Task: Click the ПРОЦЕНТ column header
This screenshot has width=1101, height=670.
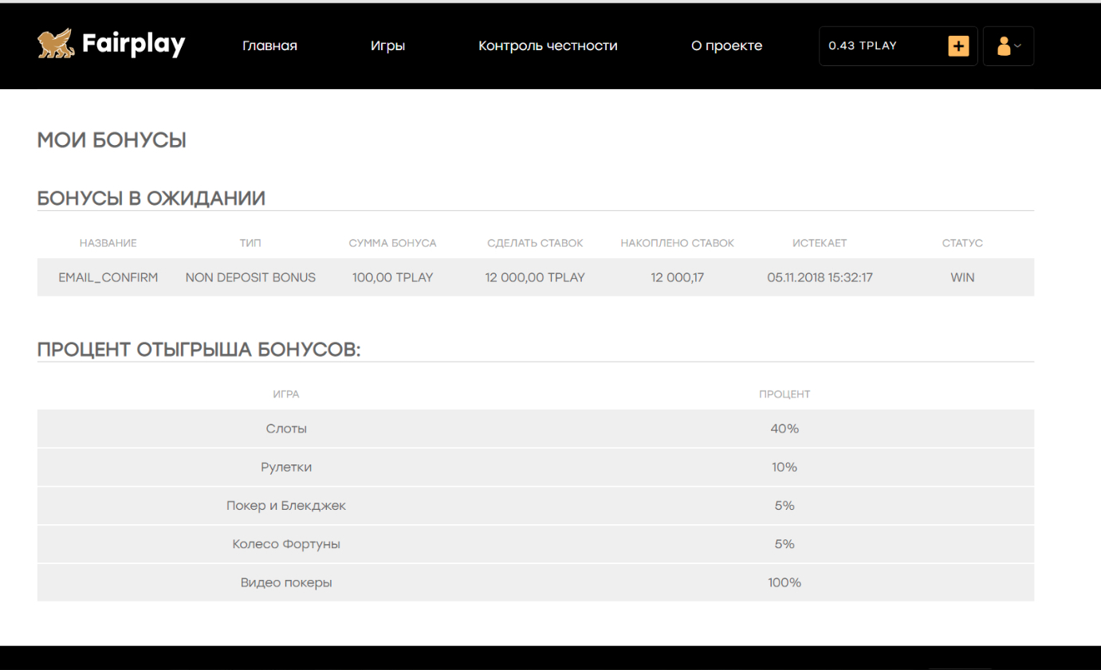Action: (x=784, y=394)
